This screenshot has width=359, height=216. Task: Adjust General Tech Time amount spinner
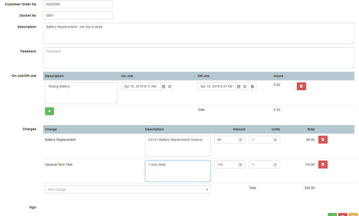point(240,165)
